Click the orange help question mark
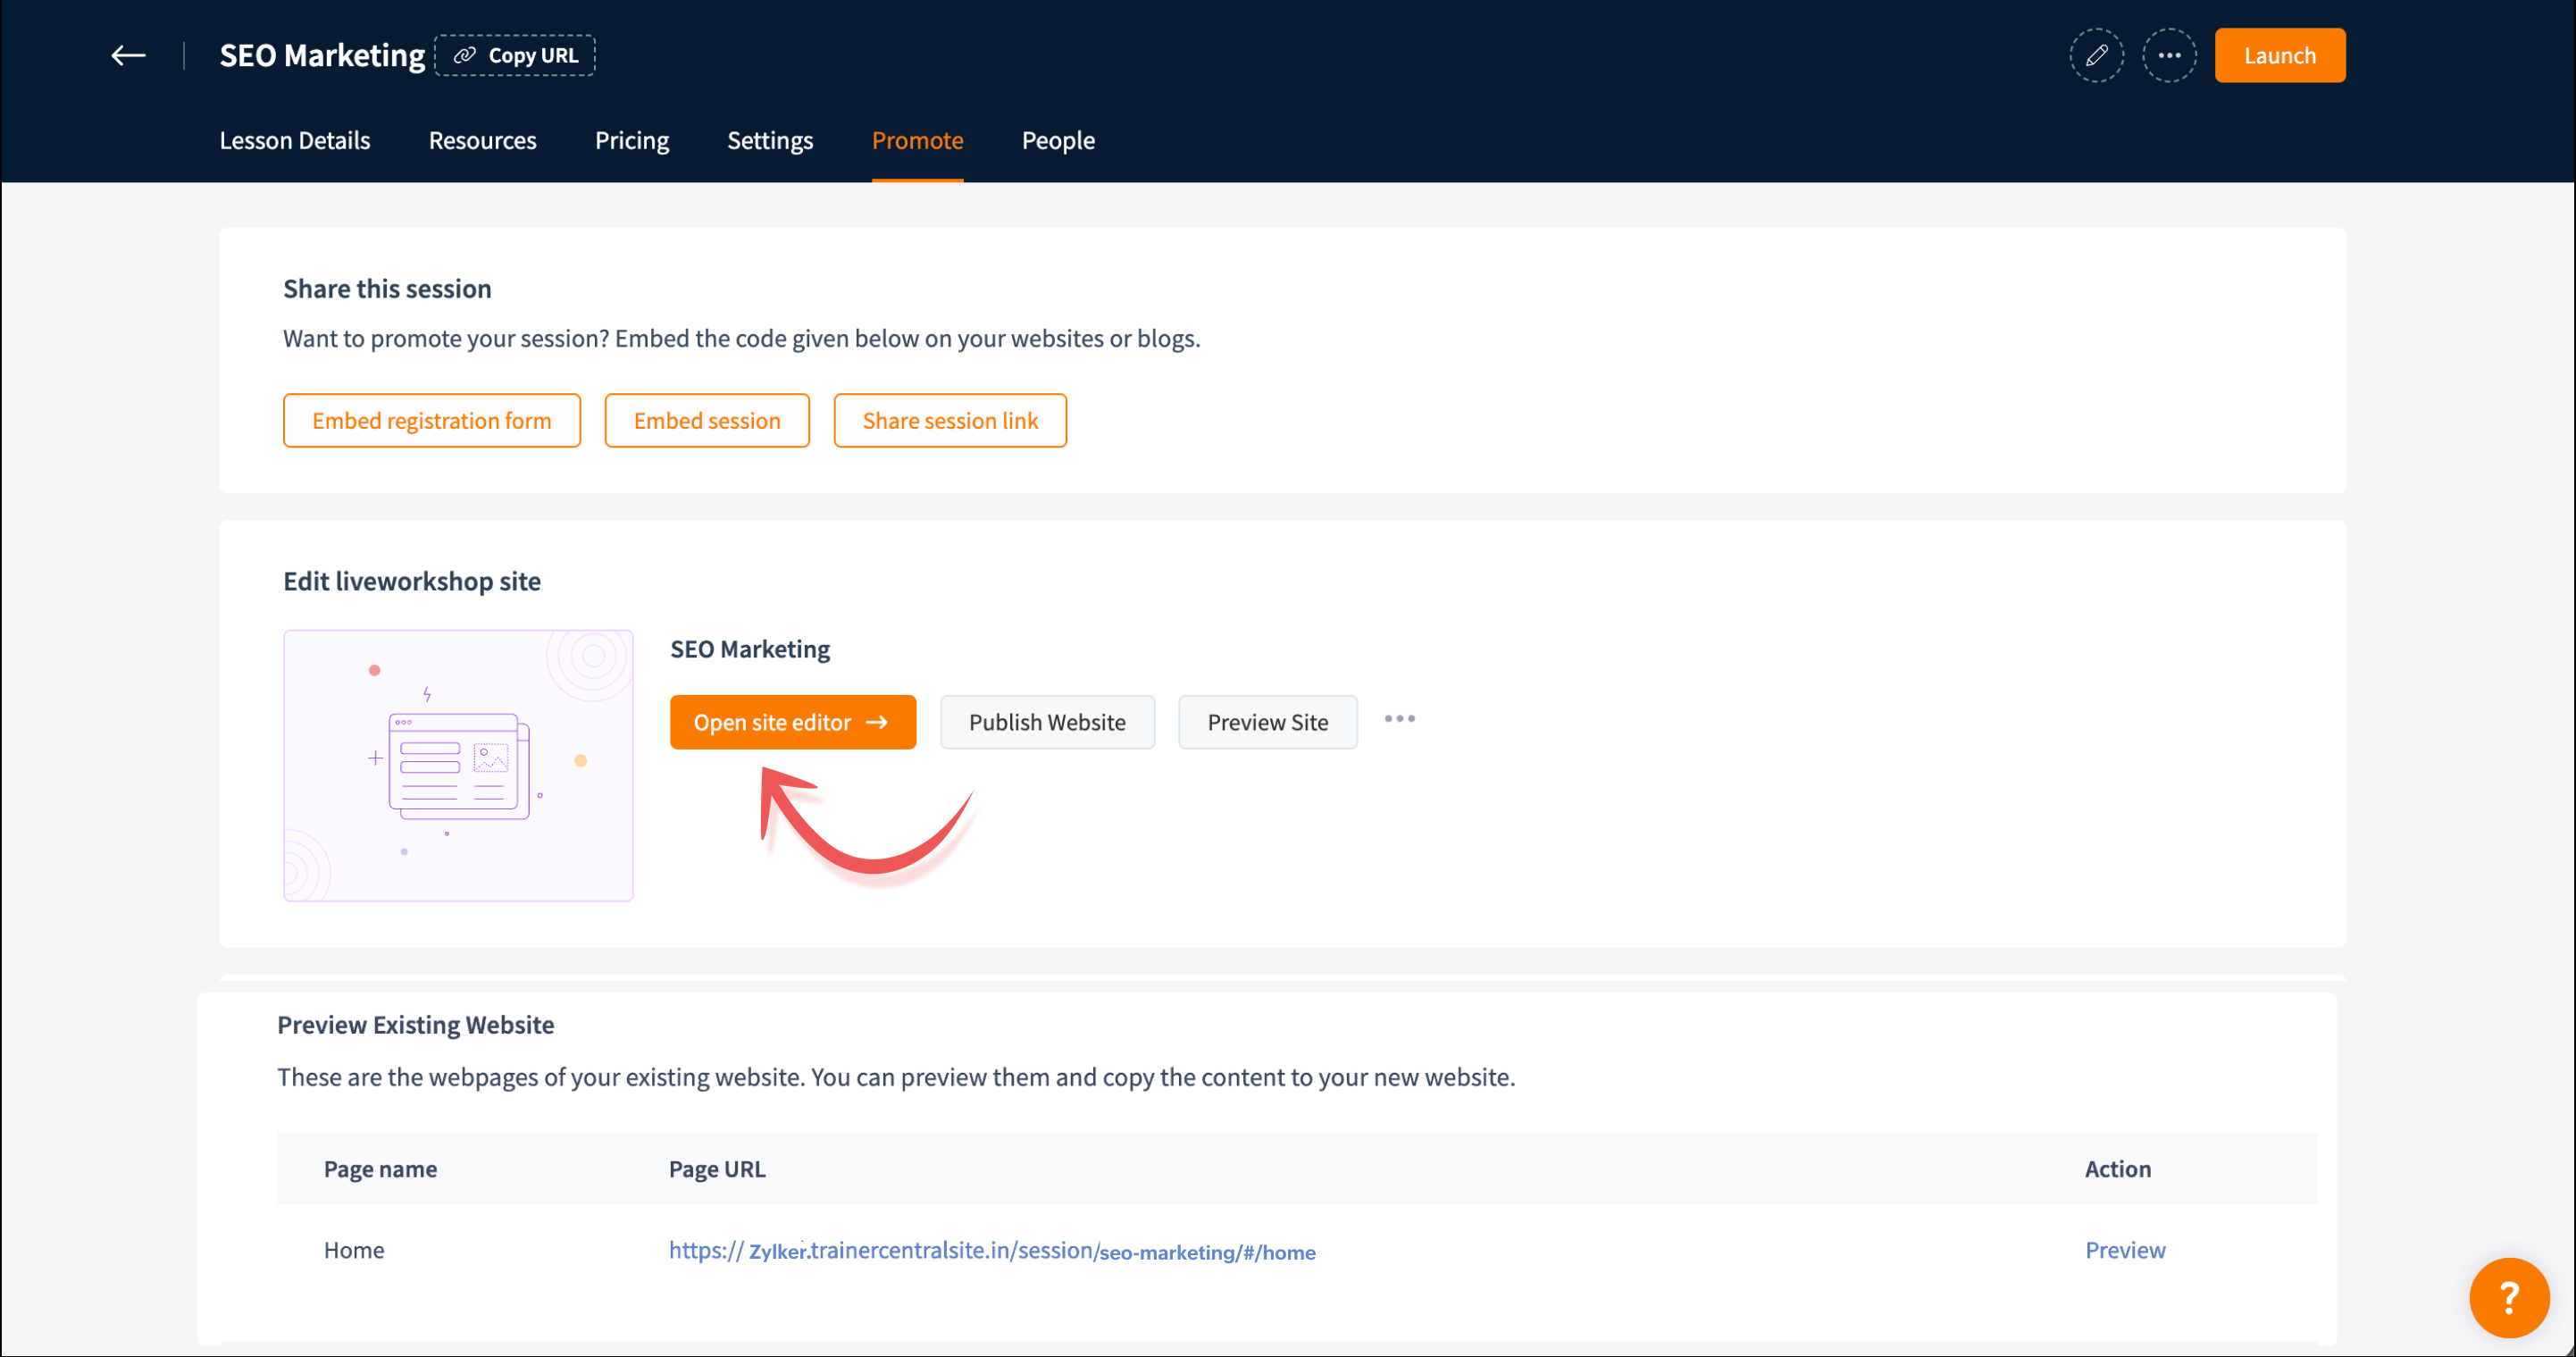Viewport: 2576px width, 1357px height. click(x=2508, y=1297)
